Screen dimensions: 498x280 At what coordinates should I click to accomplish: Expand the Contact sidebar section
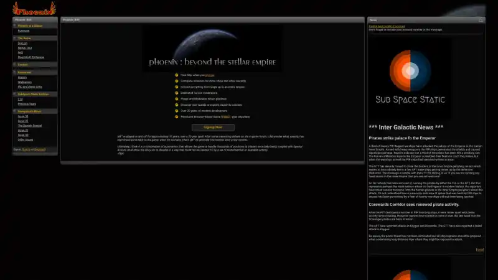[x=23, y=65]
